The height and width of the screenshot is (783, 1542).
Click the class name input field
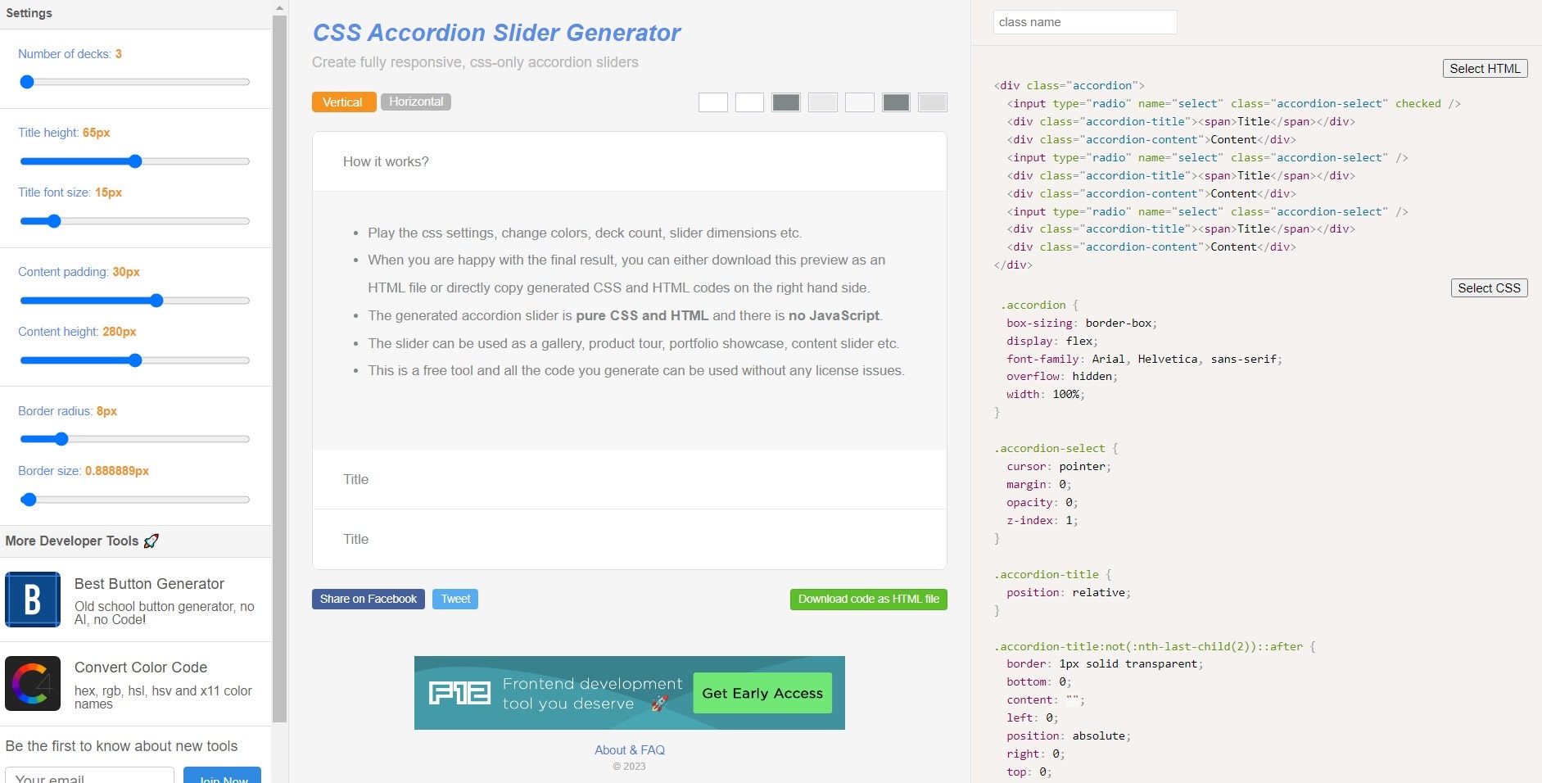1084,21
